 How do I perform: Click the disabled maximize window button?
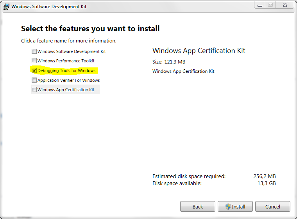[270, 5]
